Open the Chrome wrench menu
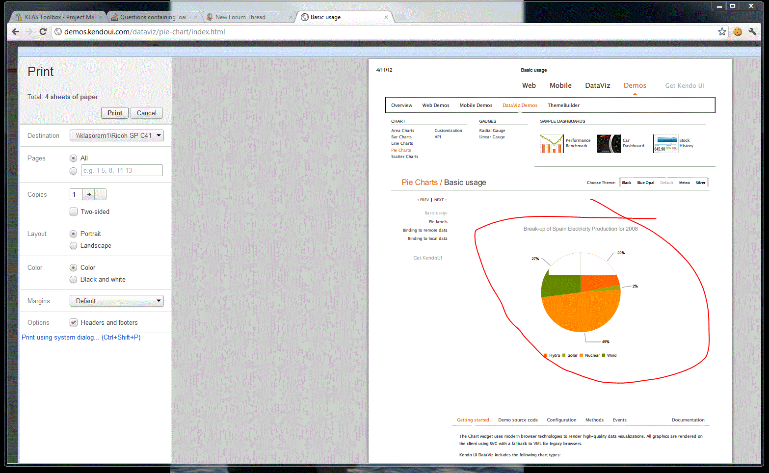Viewport: 769px width, 473px height. (x=752, y=31)
